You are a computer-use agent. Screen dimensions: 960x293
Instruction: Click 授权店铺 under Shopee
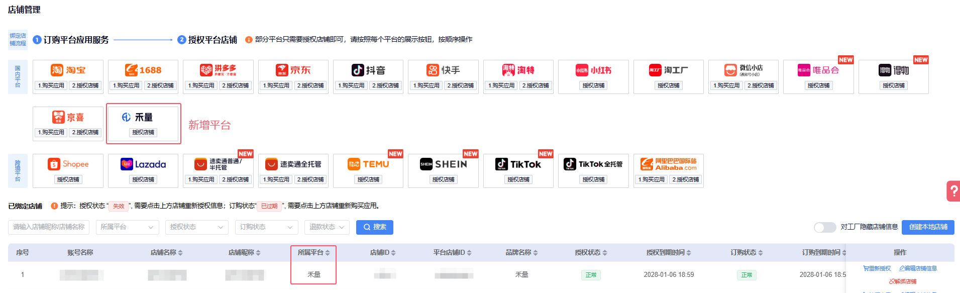tap(68, 179)
